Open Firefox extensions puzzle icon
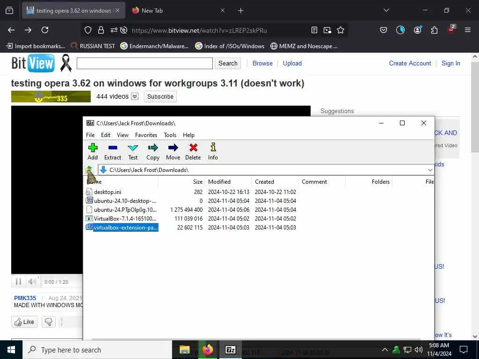This screenshot has width=479, height=359. click(x=434, y=30)
